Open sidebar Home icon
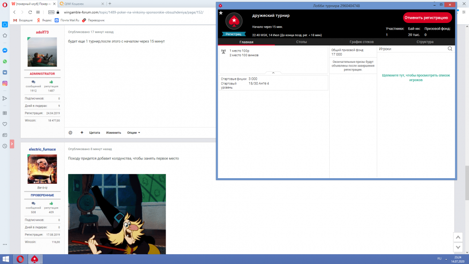Viewport: 469px width, 264px height. (5, 24)
